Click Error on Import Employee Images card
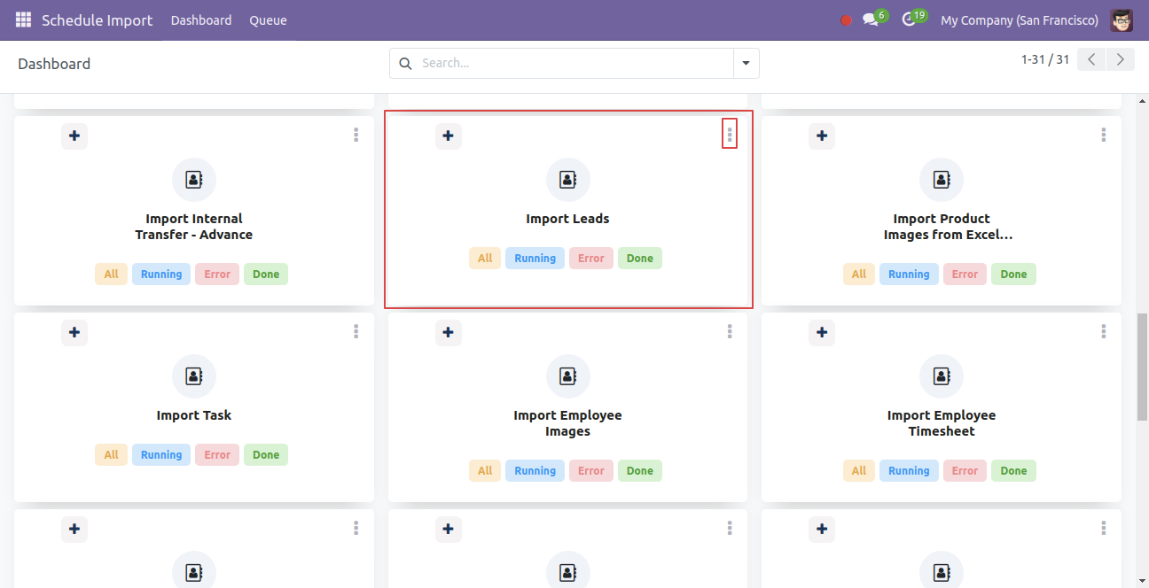 point(591,471)
